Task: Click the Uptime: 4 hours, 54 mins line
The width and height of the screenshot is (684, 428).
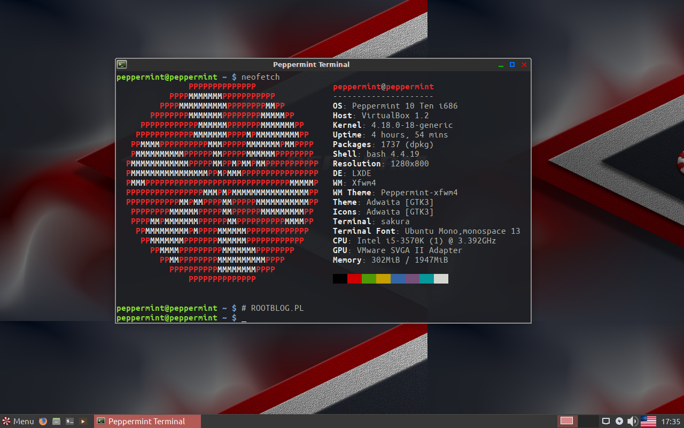Action: pyautogui.click(x=390, y=135)
